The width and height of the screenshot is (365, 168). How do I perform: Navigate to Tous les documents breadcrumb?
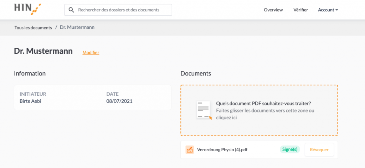tap(33, 28)
